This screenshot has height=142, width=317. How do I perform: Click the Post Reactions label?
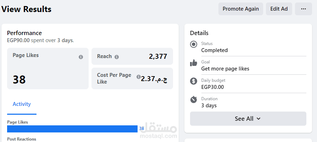(22, 139)
